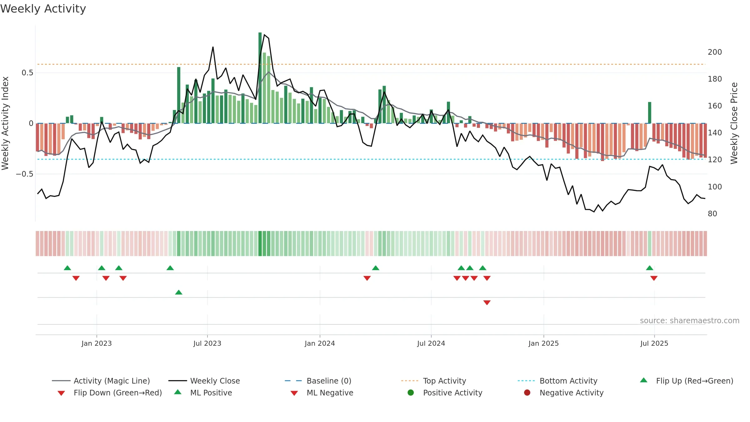This screenshot has height=422, width=750.
Task: Toggle the ML Positive legend entry
Action: click(x=203, y=393)
